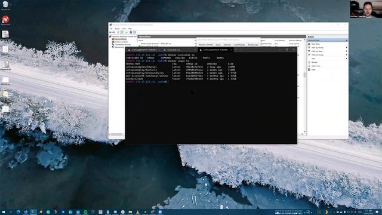Image resolution: width=382 pixels, height=215 pixels.
Task: Click the presenter webcam thumbnail
Action: [x=366, y=9]
